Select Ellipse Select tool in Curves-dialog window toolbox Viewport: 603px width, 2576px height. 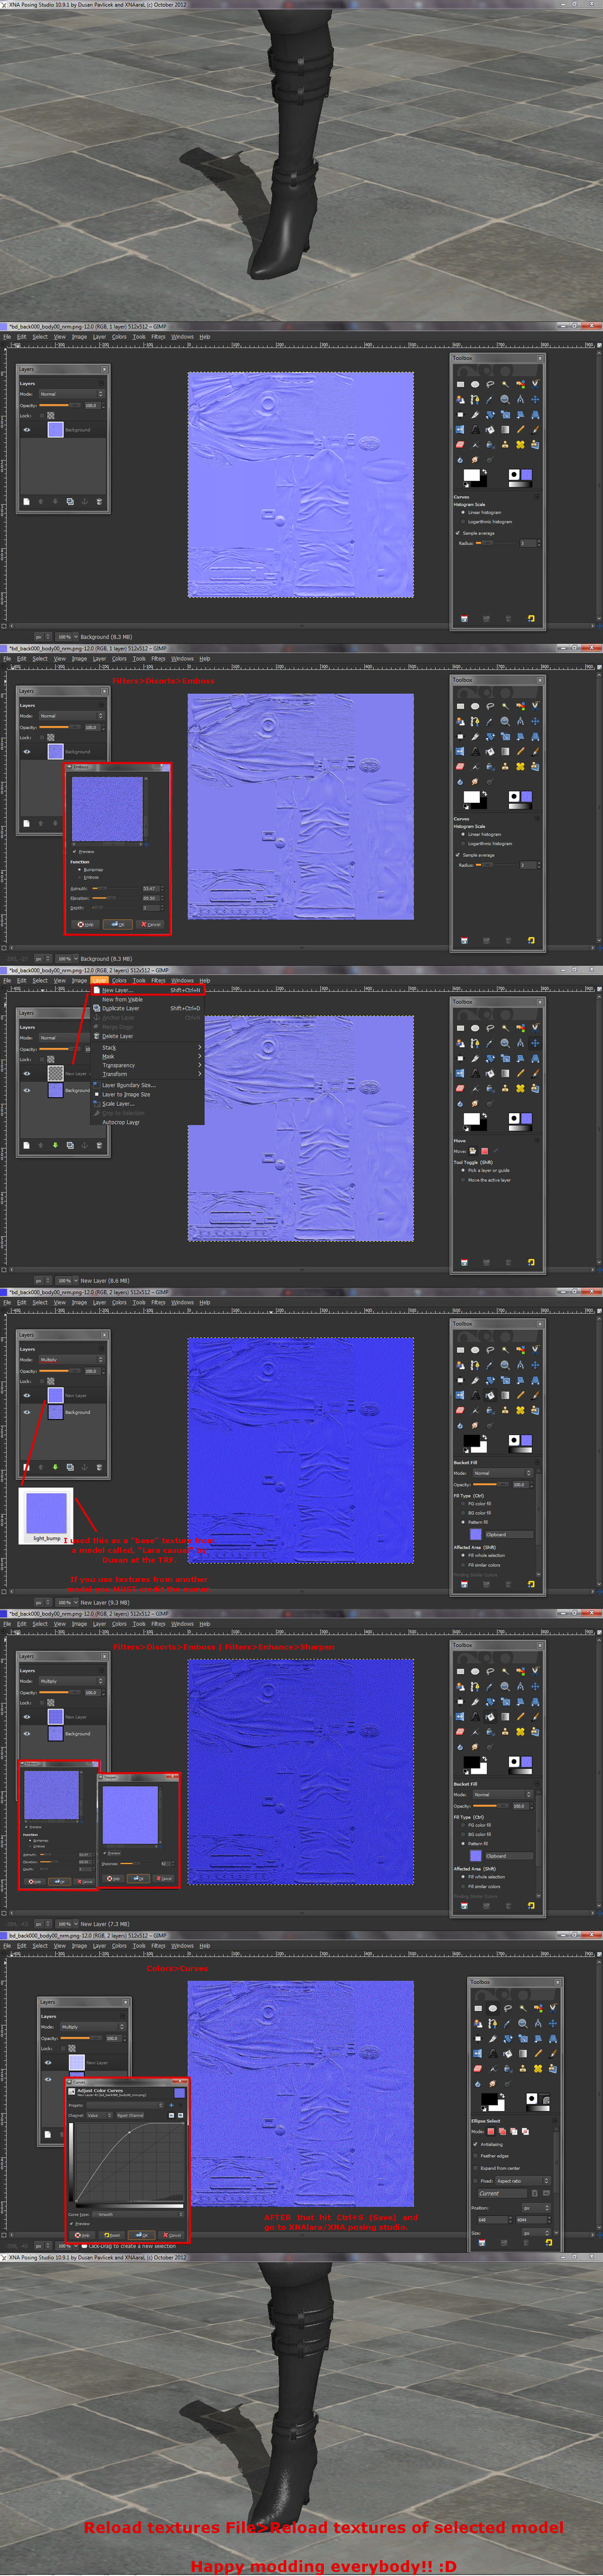[493, 2008]
